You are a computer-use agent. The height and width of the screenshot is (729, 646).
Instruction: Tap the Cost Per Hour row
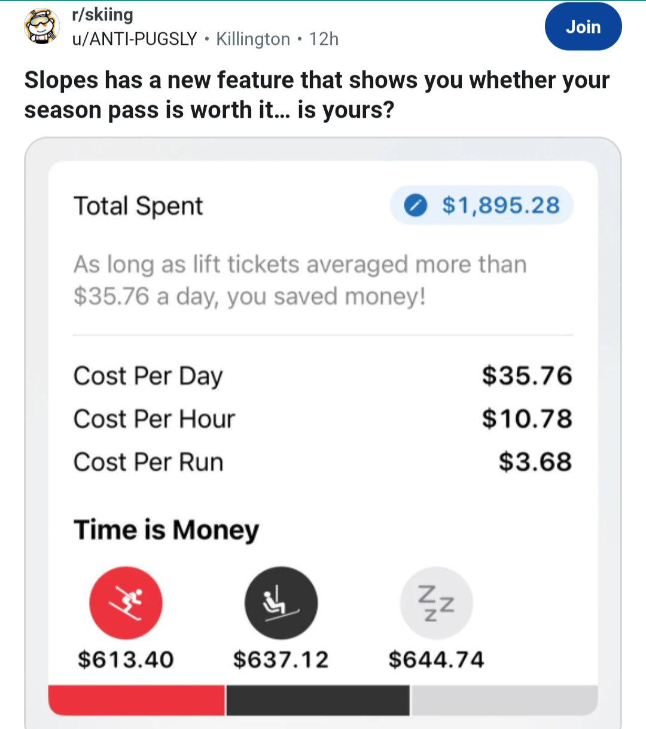tap(322, 419)
